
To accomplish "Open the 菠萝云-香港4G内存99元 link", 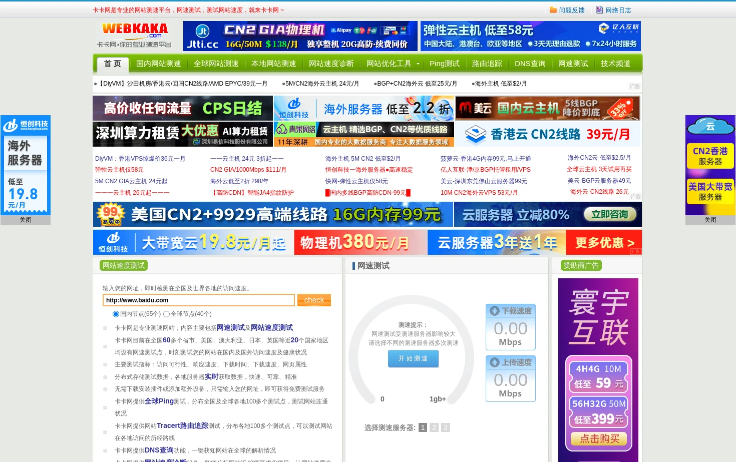I will click(x=486, y=159).
